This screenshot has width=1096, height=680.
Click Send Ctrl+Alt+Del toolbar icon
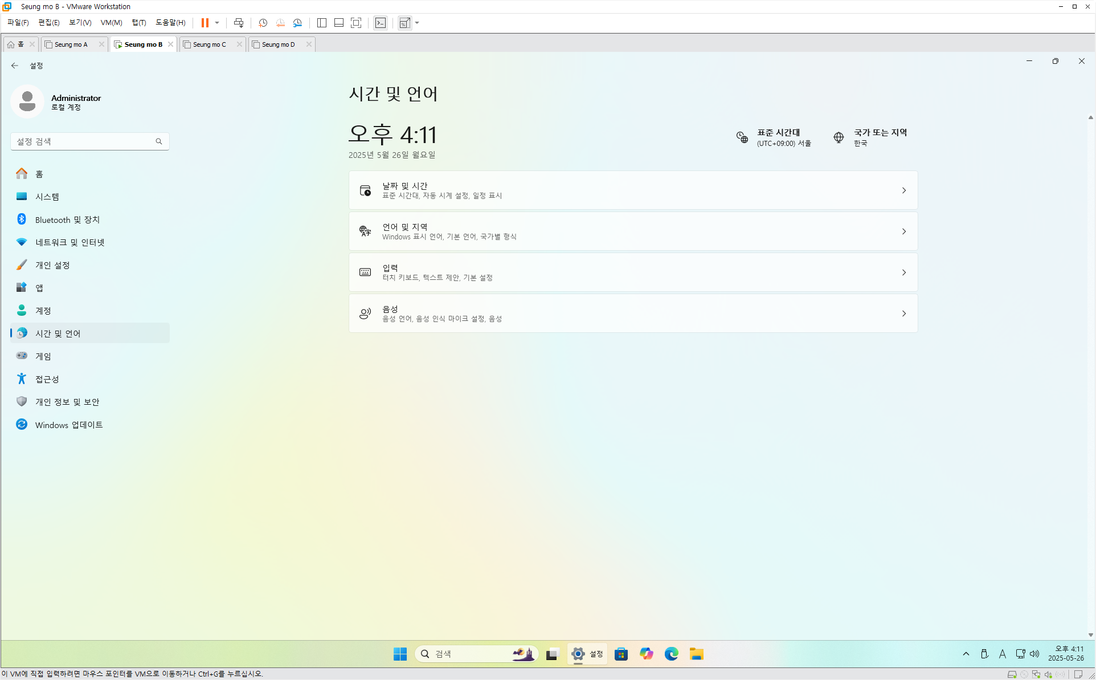coord(239,23)
